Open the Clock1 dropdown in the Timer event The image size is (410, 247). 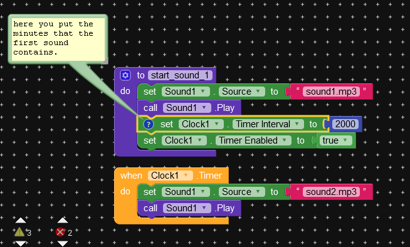click(x=171, y=176)
